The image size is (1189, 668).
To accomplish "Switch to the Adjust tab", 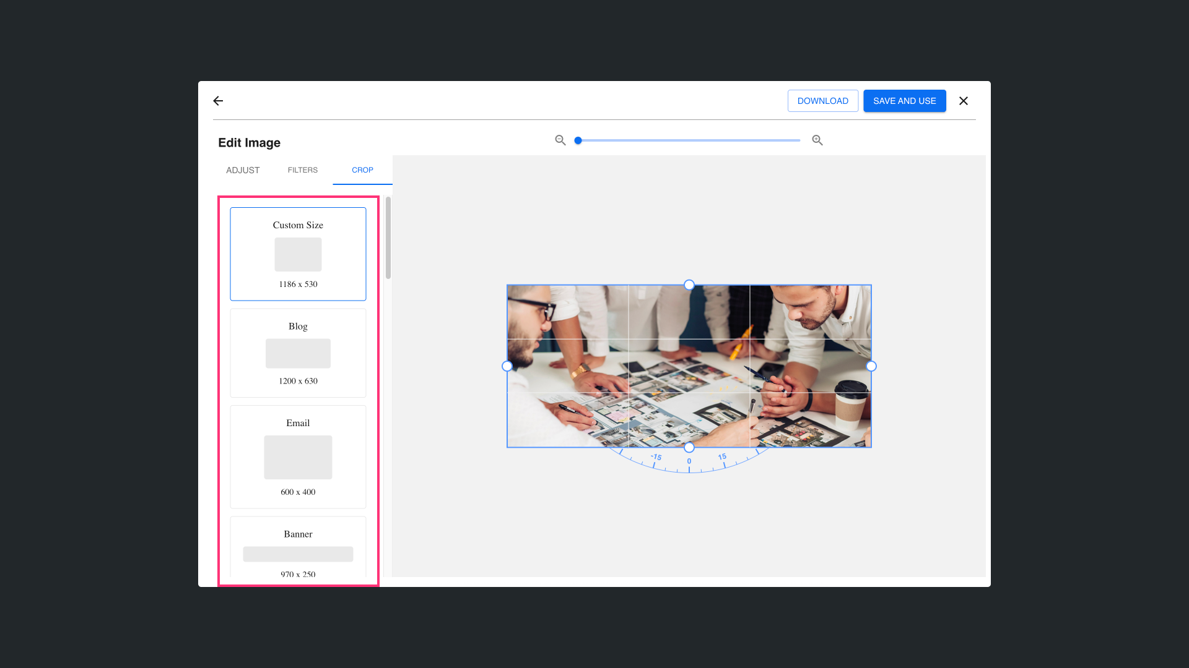I will click(x=243, y=170).
